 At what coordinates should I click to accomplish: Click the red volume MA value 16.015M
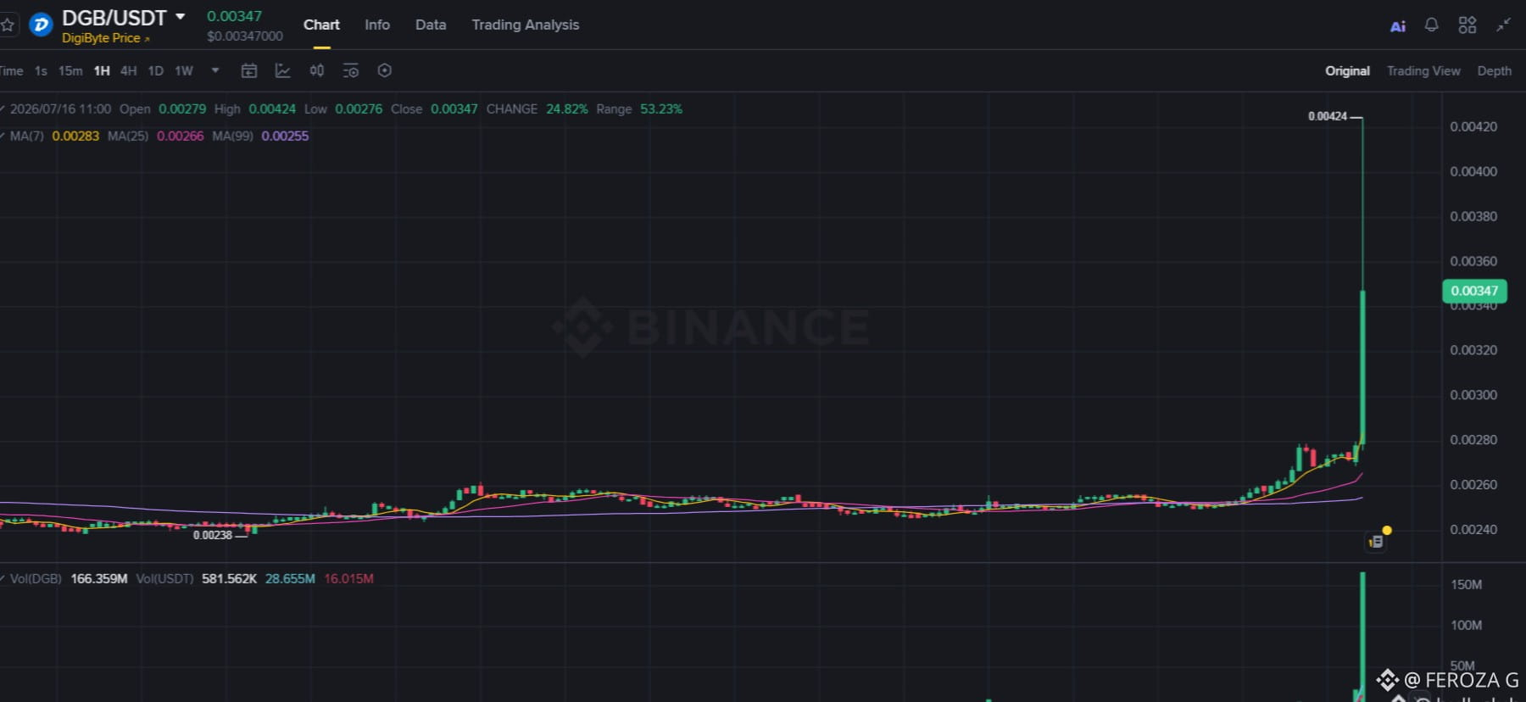[348, 579]
